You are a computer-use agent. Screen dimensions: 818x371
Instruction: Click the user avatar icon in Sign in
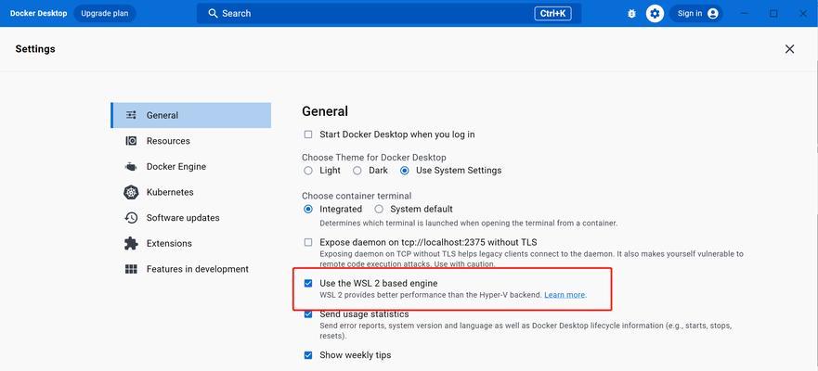[x=713, y=14]
